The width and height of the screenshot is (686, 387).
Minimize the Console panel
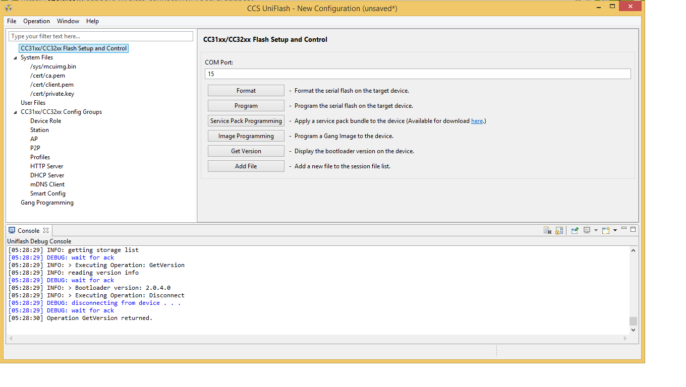click(x=624, y=229)
